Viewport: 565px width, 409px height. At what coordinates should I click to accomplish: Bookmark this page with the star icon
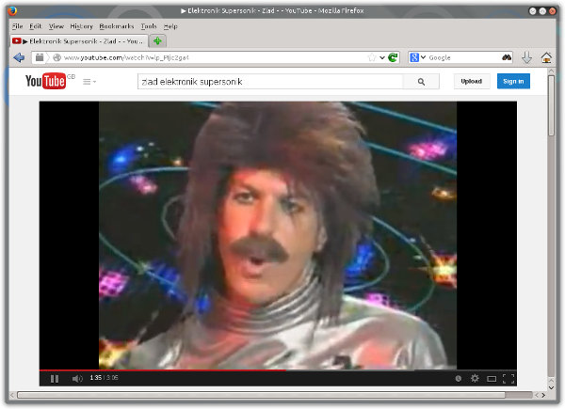pos(372,57)
